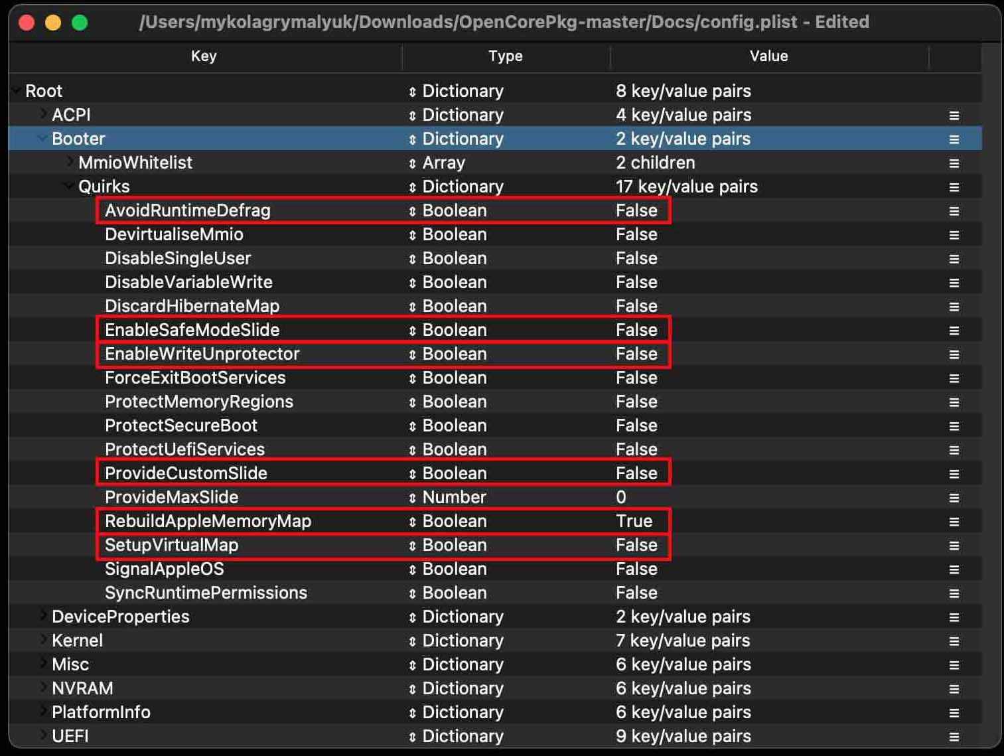Screen dimensions: 1004x756
Task: Click UEFI value 9 key/value pairs
Action: [x=683, y=736]
